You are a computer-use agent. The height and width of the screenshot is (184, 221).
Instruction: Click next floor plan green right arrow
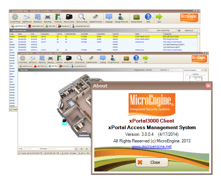point(87,149)
